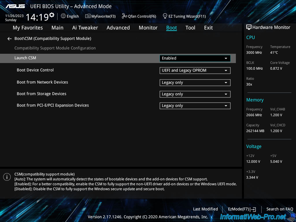Image resolution: width=296 pixels, height=222 pixels.
Task: Click CPU frequency value 3000 MHz
Action: tap(254, 53)
